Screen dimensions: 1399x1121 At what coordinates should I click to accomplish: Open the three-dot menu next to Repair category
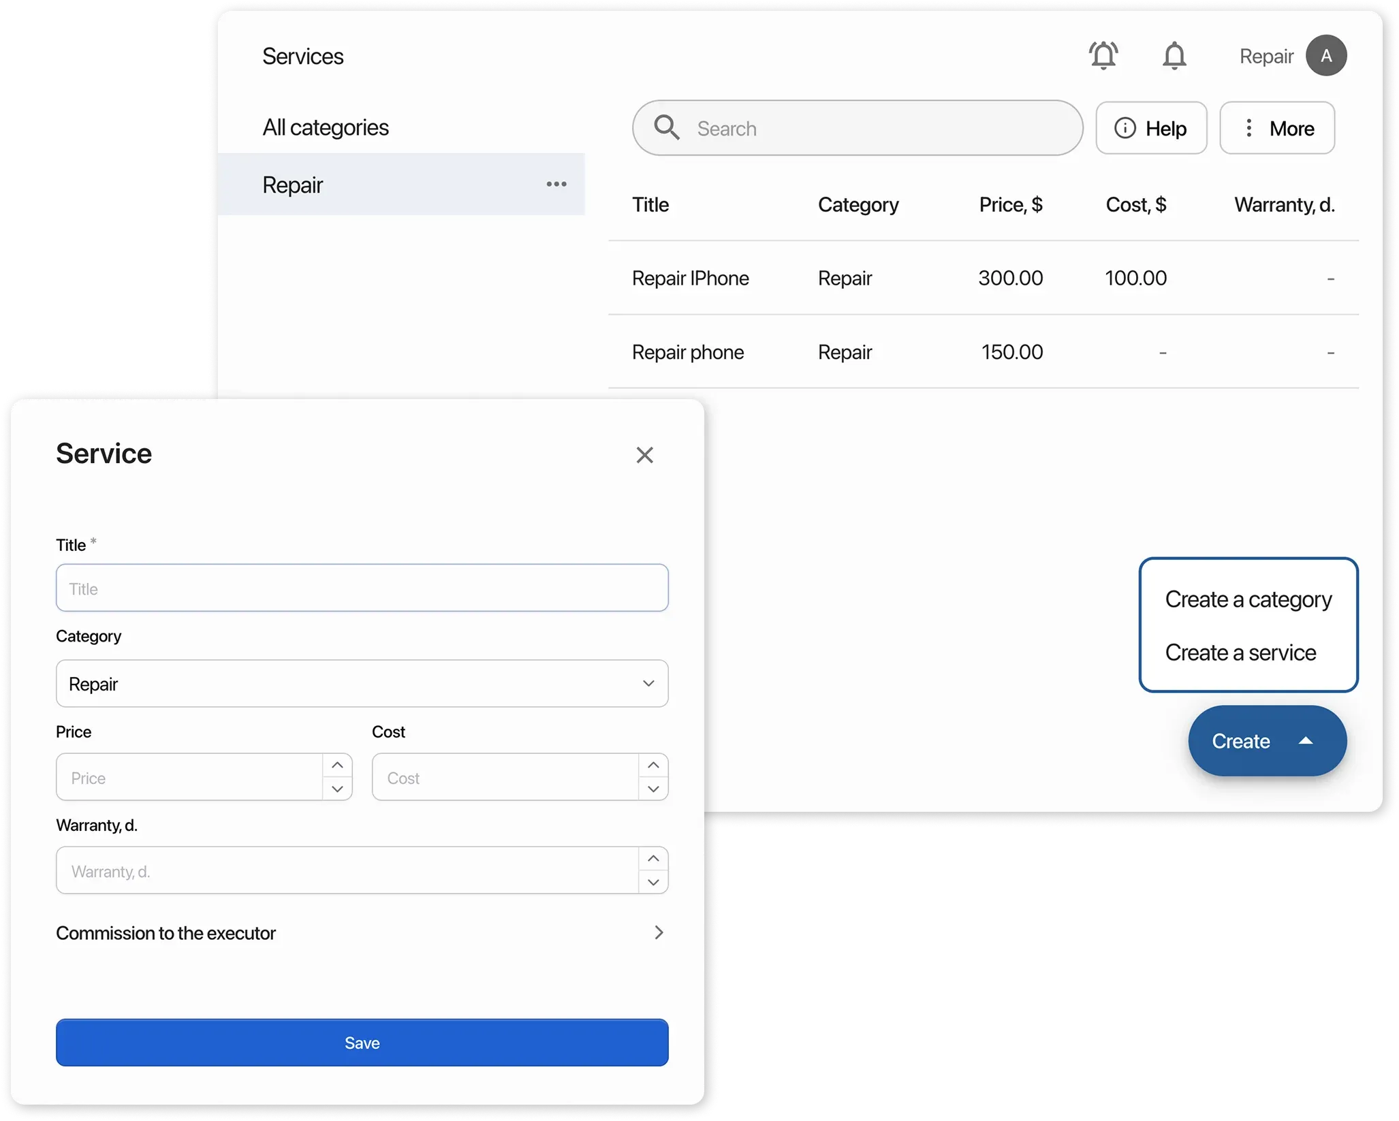(x=556, y=184)
